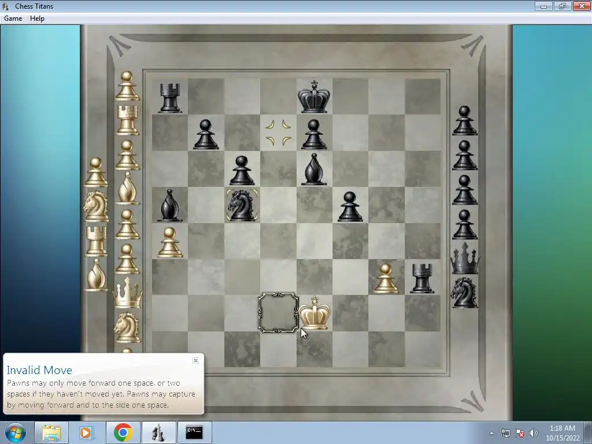Image resolution: width=592 pixels, height=444 pixels.
Task: Minimize the Chess Titans window
Action: tap(543, 6)
